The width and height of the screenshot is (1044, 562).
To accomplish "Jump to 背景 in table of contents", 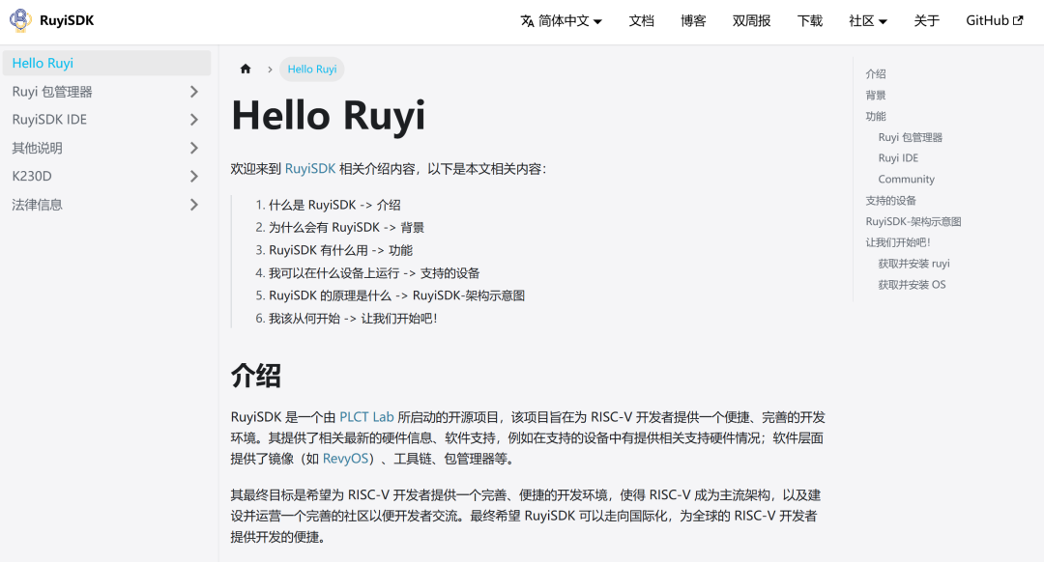I will click(x=876, y=95).
